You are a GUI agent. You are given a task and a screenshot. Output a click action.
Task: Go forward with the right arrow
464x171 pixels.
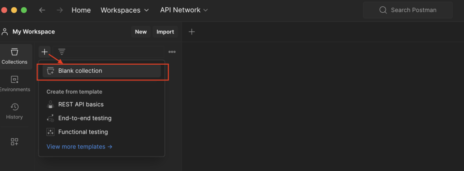pos(60,10)
